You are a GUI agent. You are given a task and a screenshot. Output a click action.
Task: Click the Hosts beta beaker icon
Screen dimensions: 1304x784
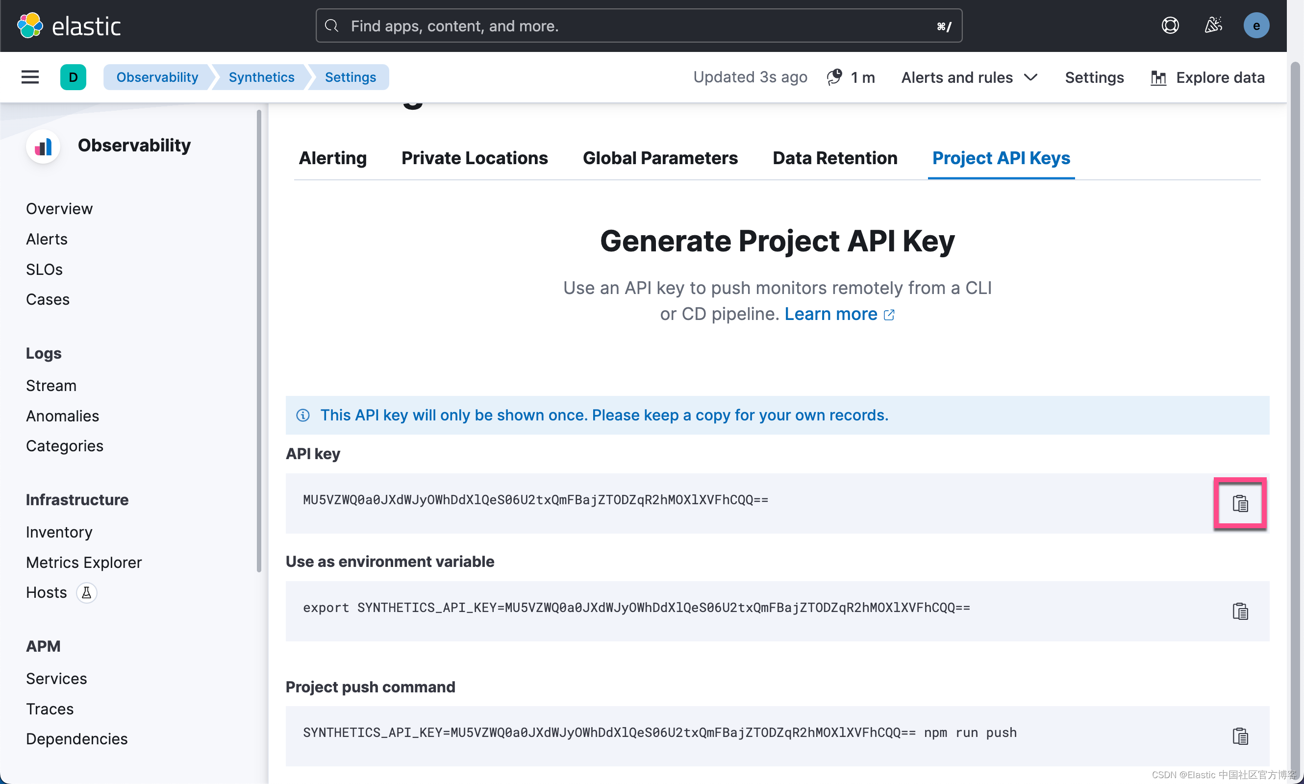[x=86, y=592]
